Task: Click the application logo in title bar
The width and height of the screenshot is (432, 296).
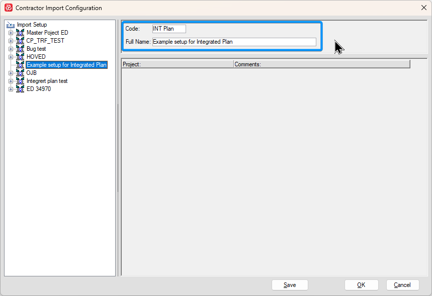Action: [x=8, y=8]
